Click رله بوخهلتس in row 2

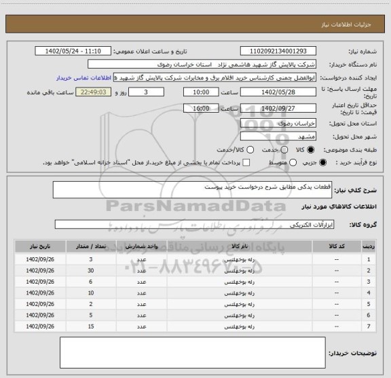pos(240,271)
